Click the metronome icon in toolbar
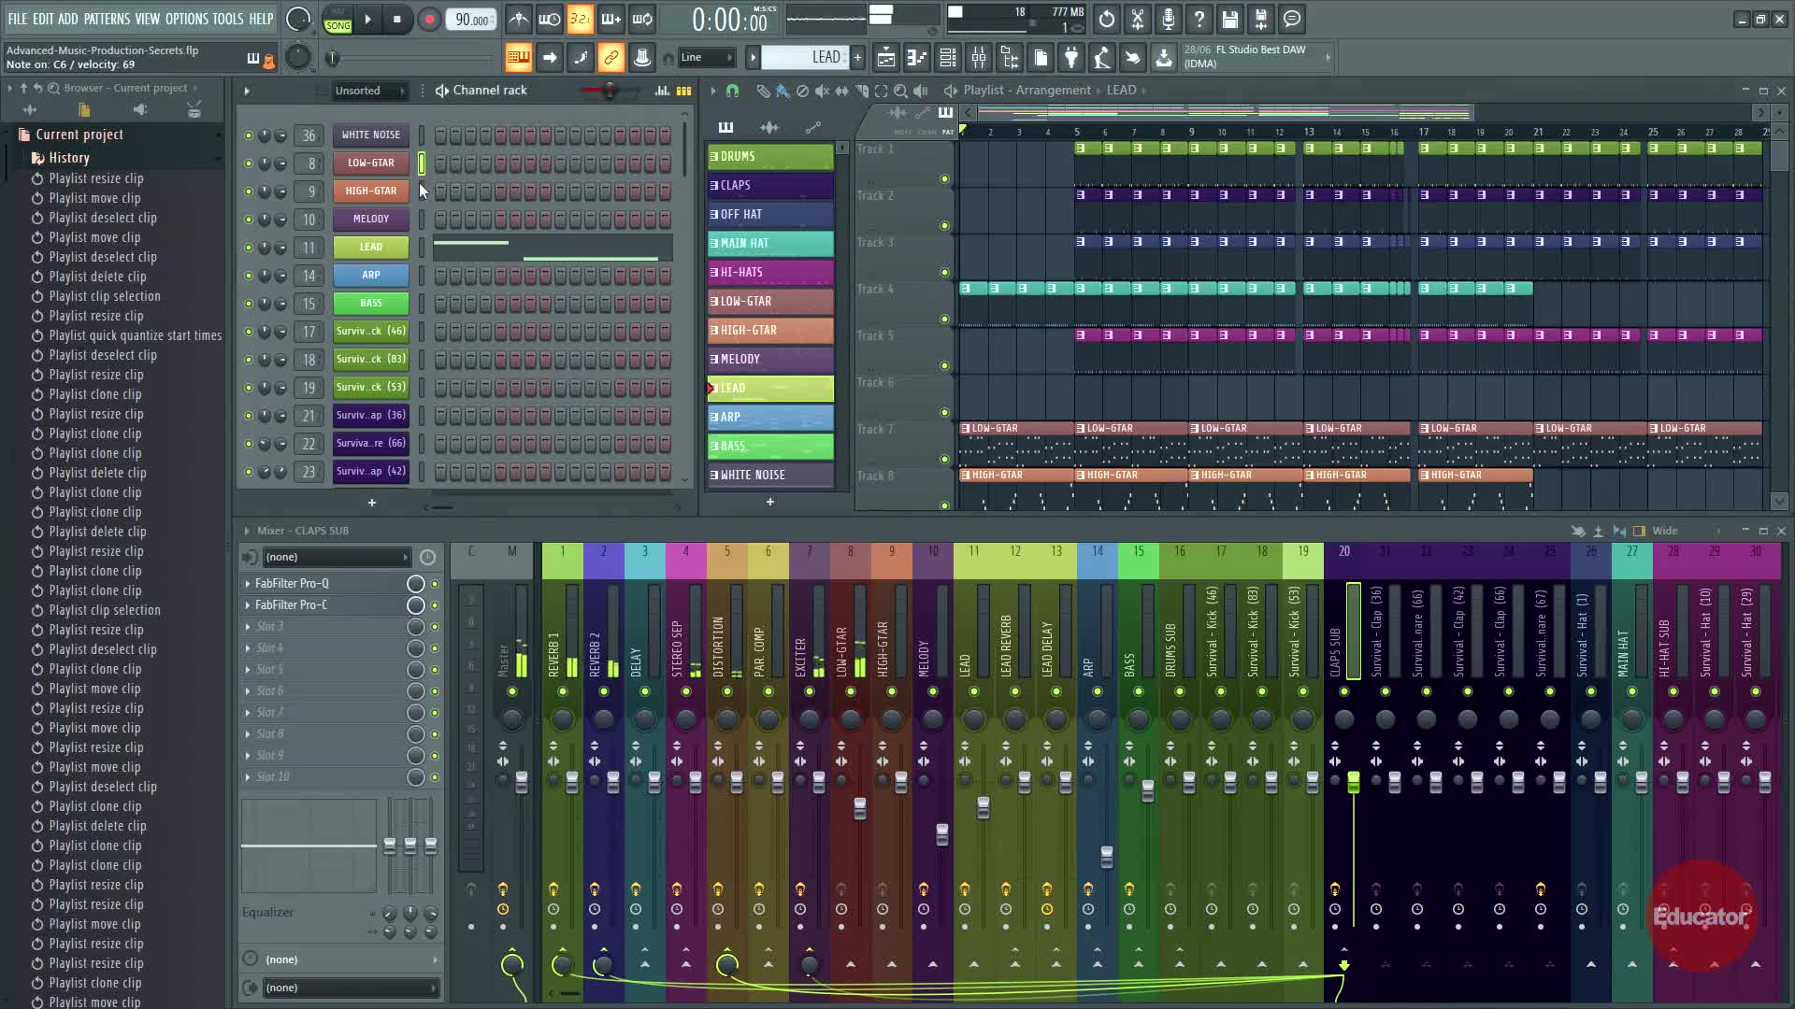Viewport: 1795px width, 1009px height. point(519,19)
